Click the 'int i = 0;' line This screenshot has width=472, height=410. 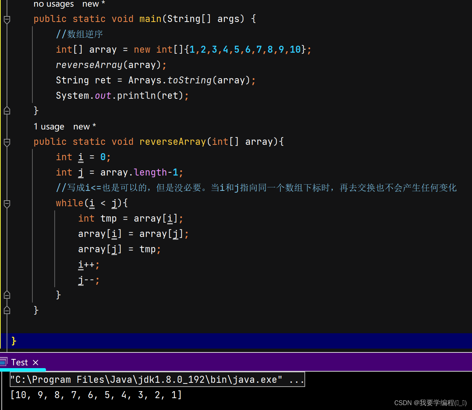83,157
